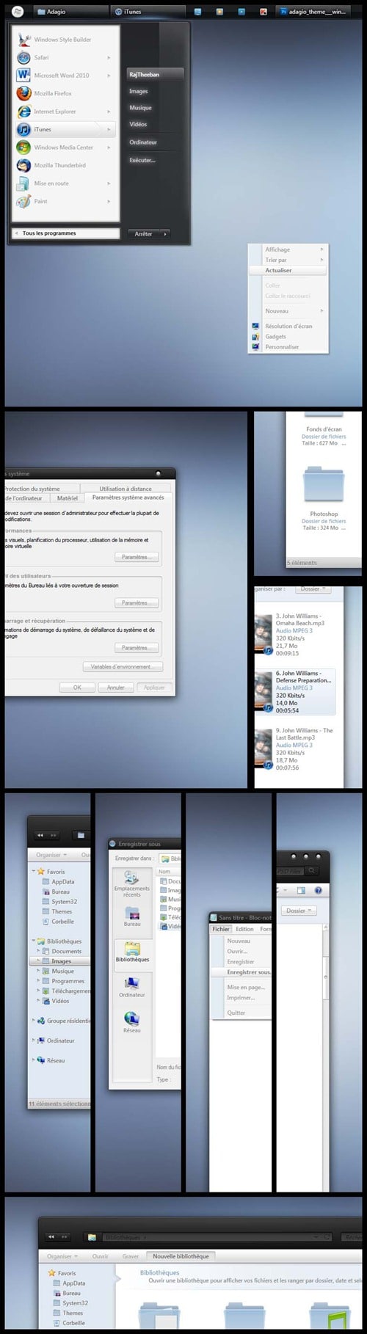
Task: Open the arrow next to Arrêter
Action: [165, 234]
